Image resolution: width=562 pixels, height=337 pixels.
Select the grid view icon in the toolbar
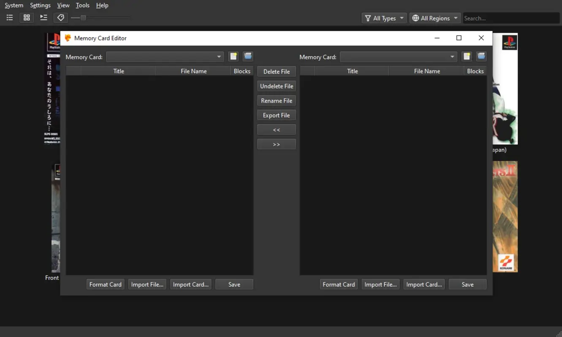point(26,17)
